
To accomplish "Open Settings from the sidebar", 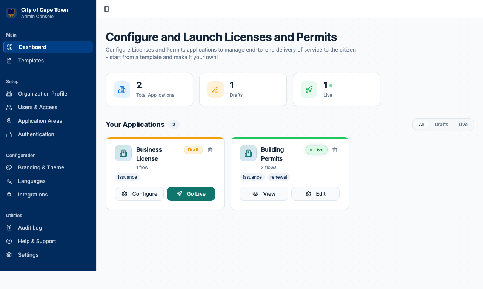I will tap(48, 255).
